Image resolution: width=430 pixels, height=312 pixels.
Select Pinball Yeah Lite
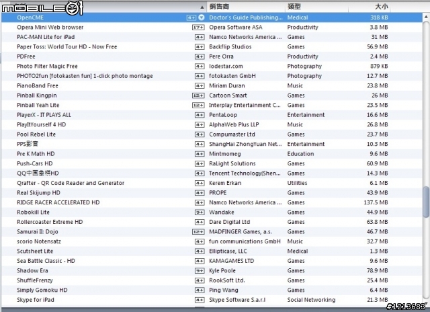pyautogui.click(x=212, y=105)
